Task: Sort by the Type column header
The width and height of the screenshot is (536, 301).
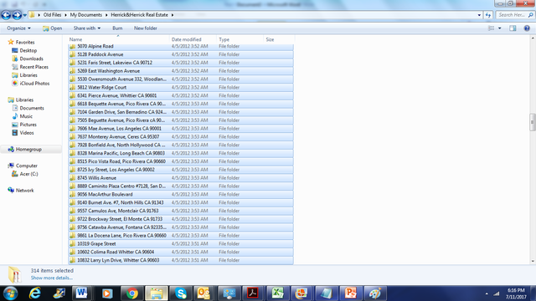Action: tap(240, 39)
